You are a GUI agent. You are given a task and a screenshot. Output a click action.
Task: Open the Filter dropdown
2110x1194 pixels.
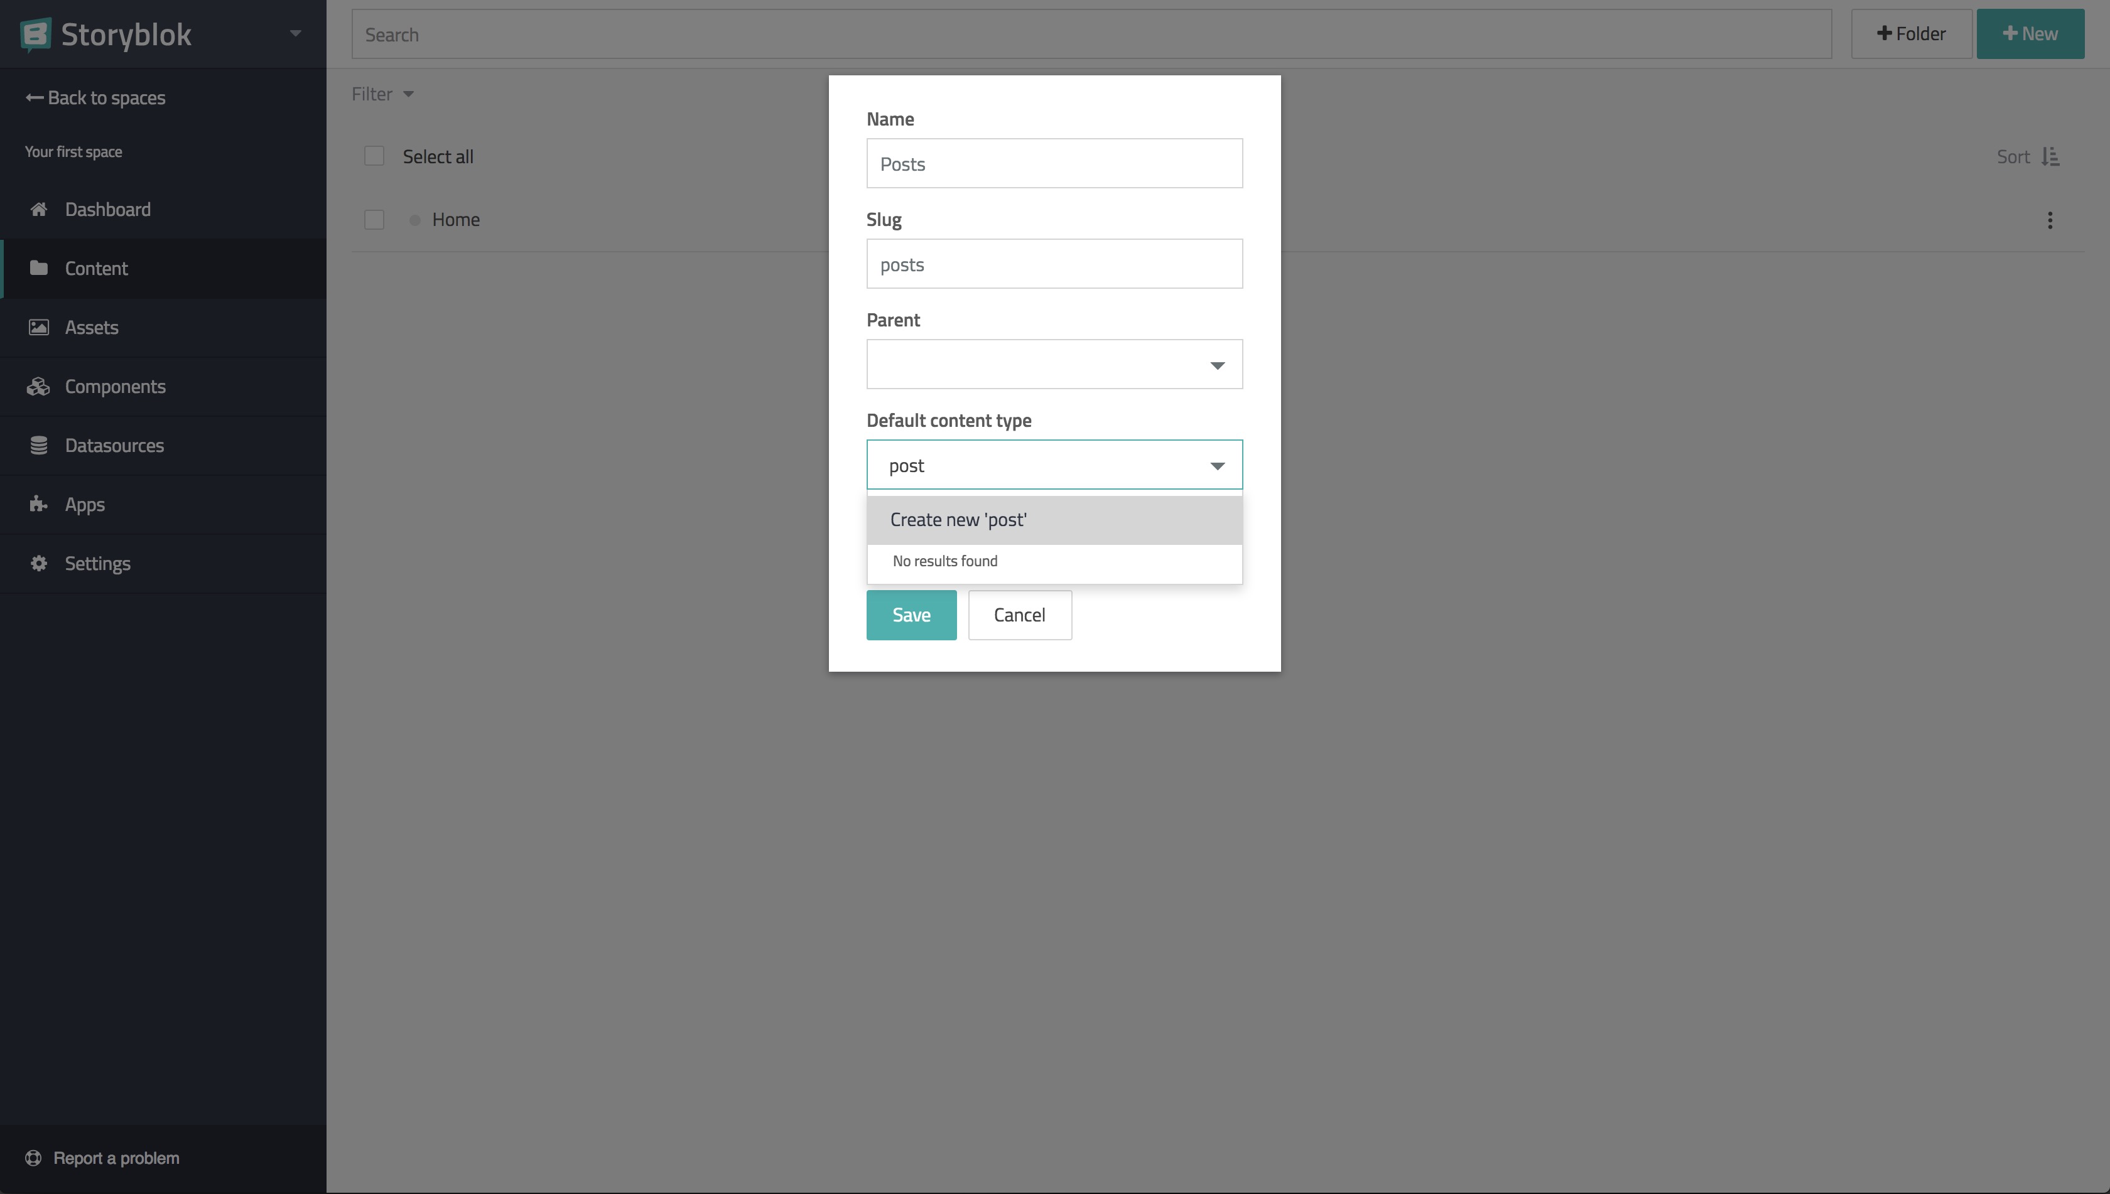pyautogui.click(x=382, y=93)
